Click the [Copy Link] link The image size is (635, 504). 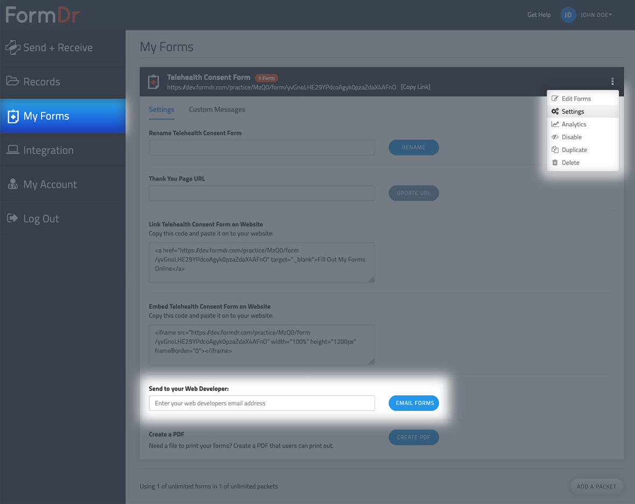pos(415,87)
